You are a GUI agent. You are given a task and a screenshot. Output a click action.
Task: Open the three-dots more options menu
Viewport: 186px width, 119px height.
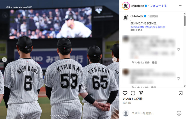point(181,6)
